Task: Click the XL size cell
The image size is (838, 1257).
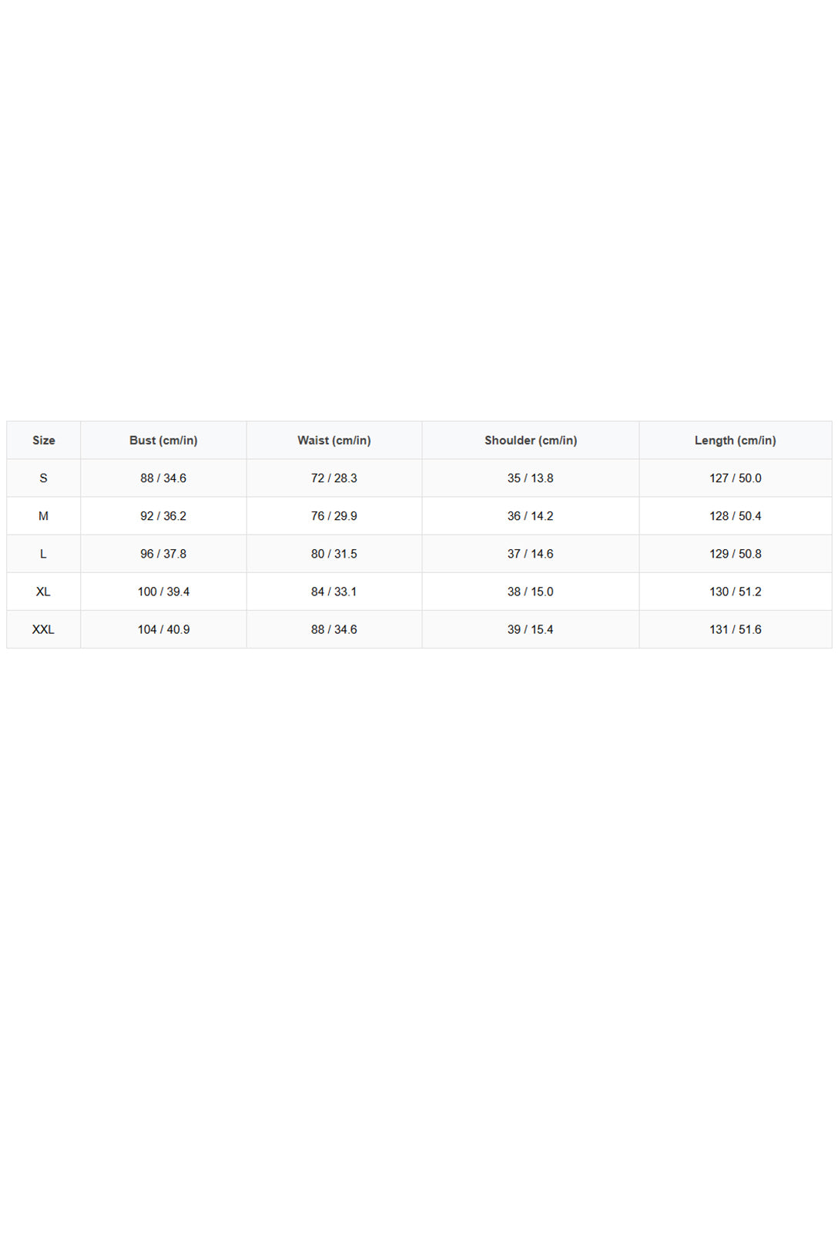Action: pos(44,592)
